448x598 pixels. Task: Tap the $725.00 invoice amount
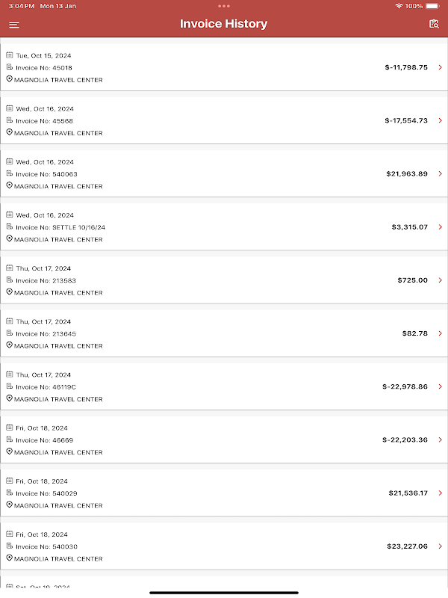click(412, 280)
